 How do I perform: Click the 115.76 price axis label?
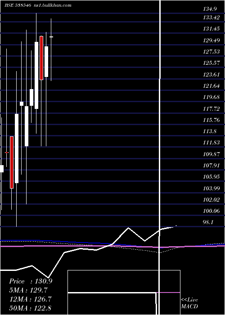(211, 120)
